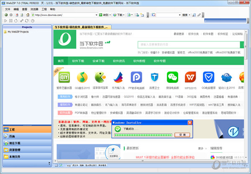Screen dimensions: 251x174
Task: Click the 安卓下载 nav link on webpage
Action: click(98, 61)
